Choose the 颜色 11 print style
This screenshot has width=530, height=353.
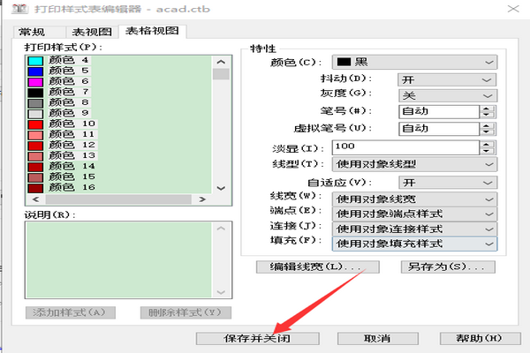click(63, 134)
